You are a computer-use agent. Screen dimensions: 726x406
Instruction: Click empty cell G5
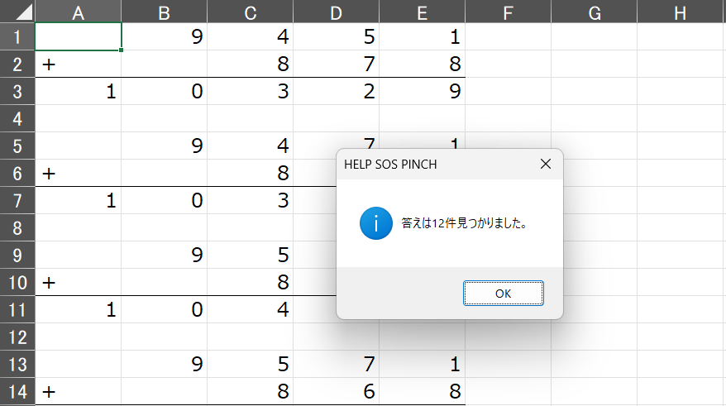click(595, 146)
